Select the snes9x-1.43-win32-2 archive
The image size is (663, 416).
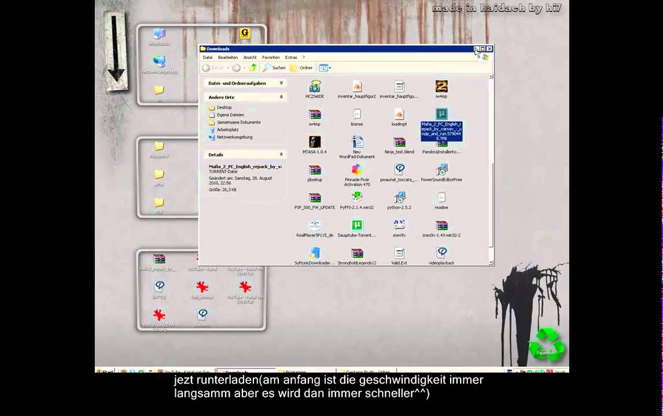[x=441, y=228]
